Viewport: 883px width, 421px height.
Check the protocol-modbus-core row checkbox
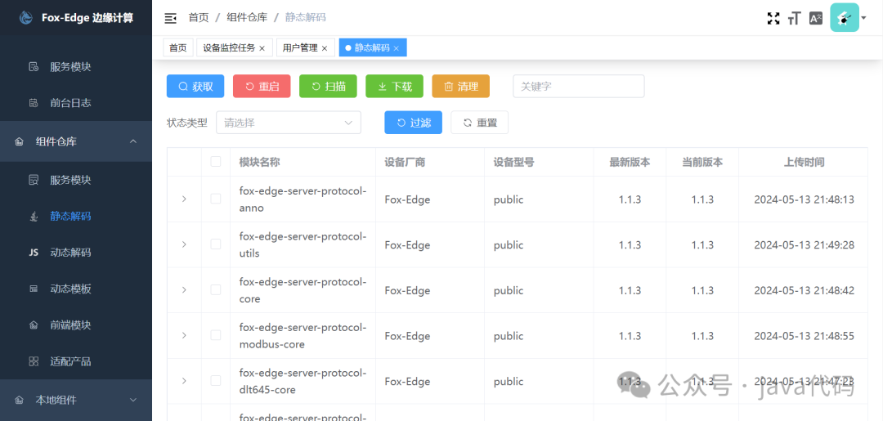click(x=216, y=335)
